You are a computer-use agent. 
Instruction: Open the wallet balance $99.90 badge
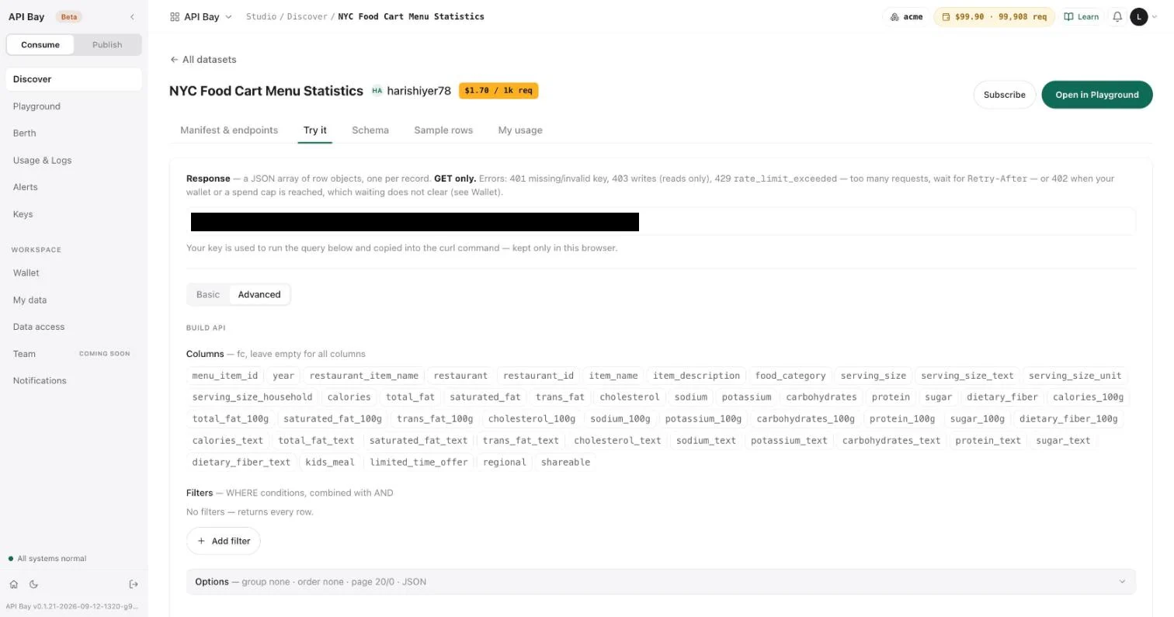[x=994, y=16]
